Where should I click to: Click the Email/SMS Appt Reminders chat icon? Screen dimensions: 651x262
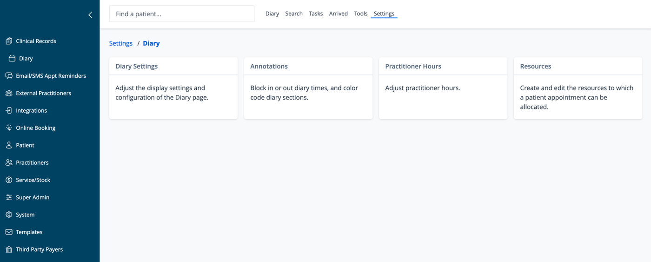pyautogui.click(x=9, y=76)
